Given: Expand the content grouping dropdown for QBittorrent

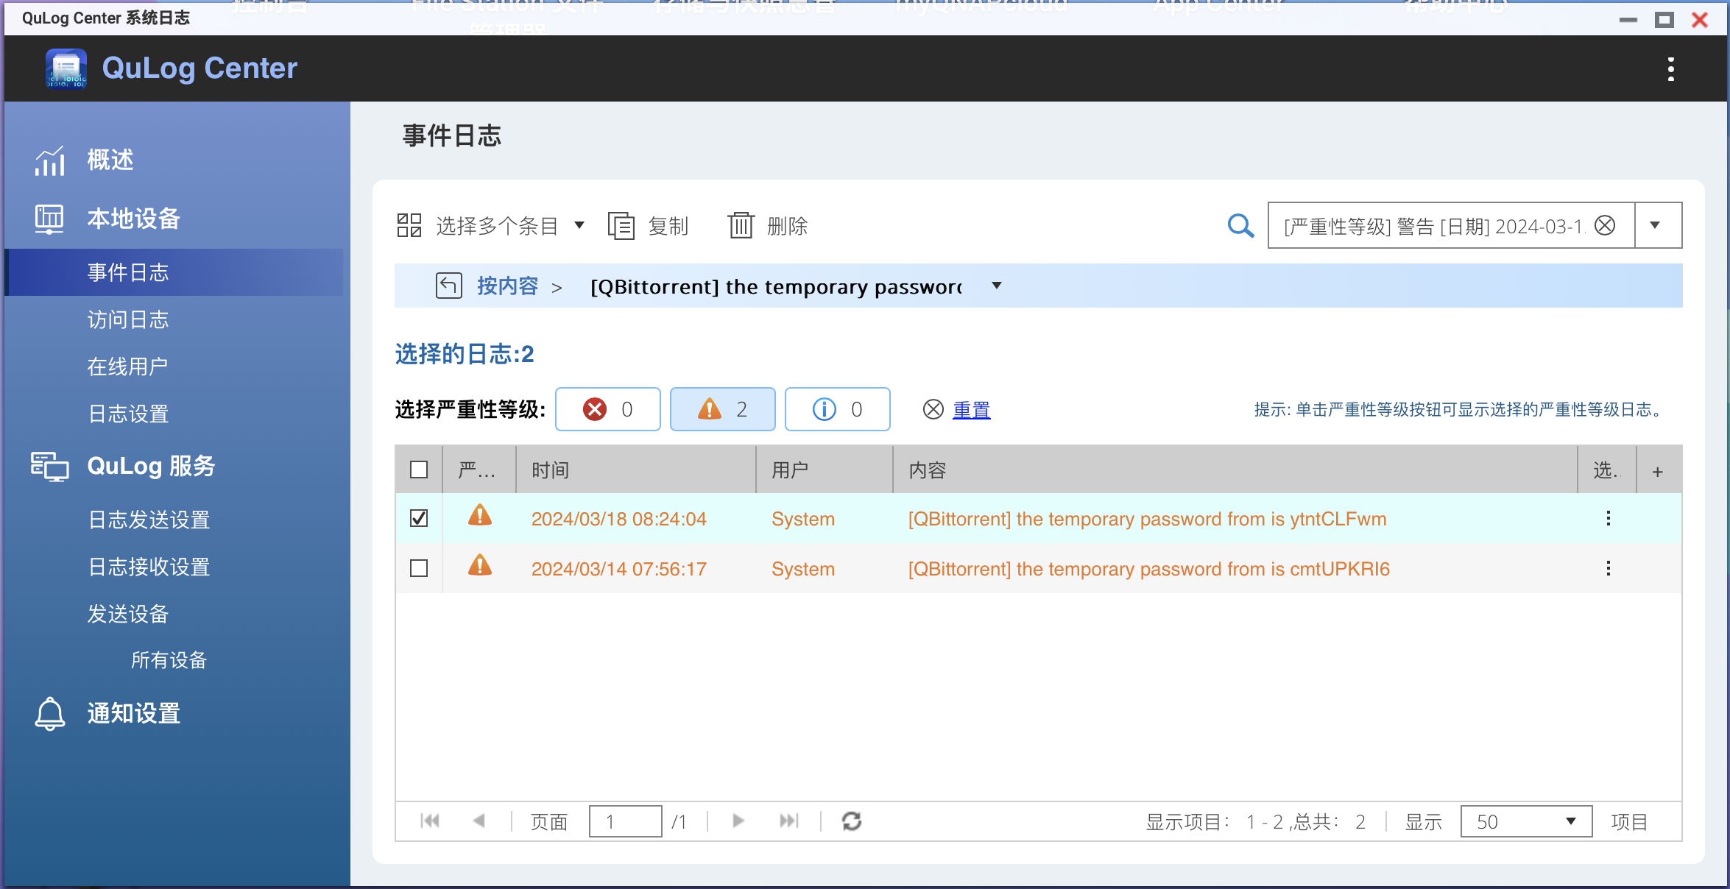Looking at the screenshot, I should point(997,286).
